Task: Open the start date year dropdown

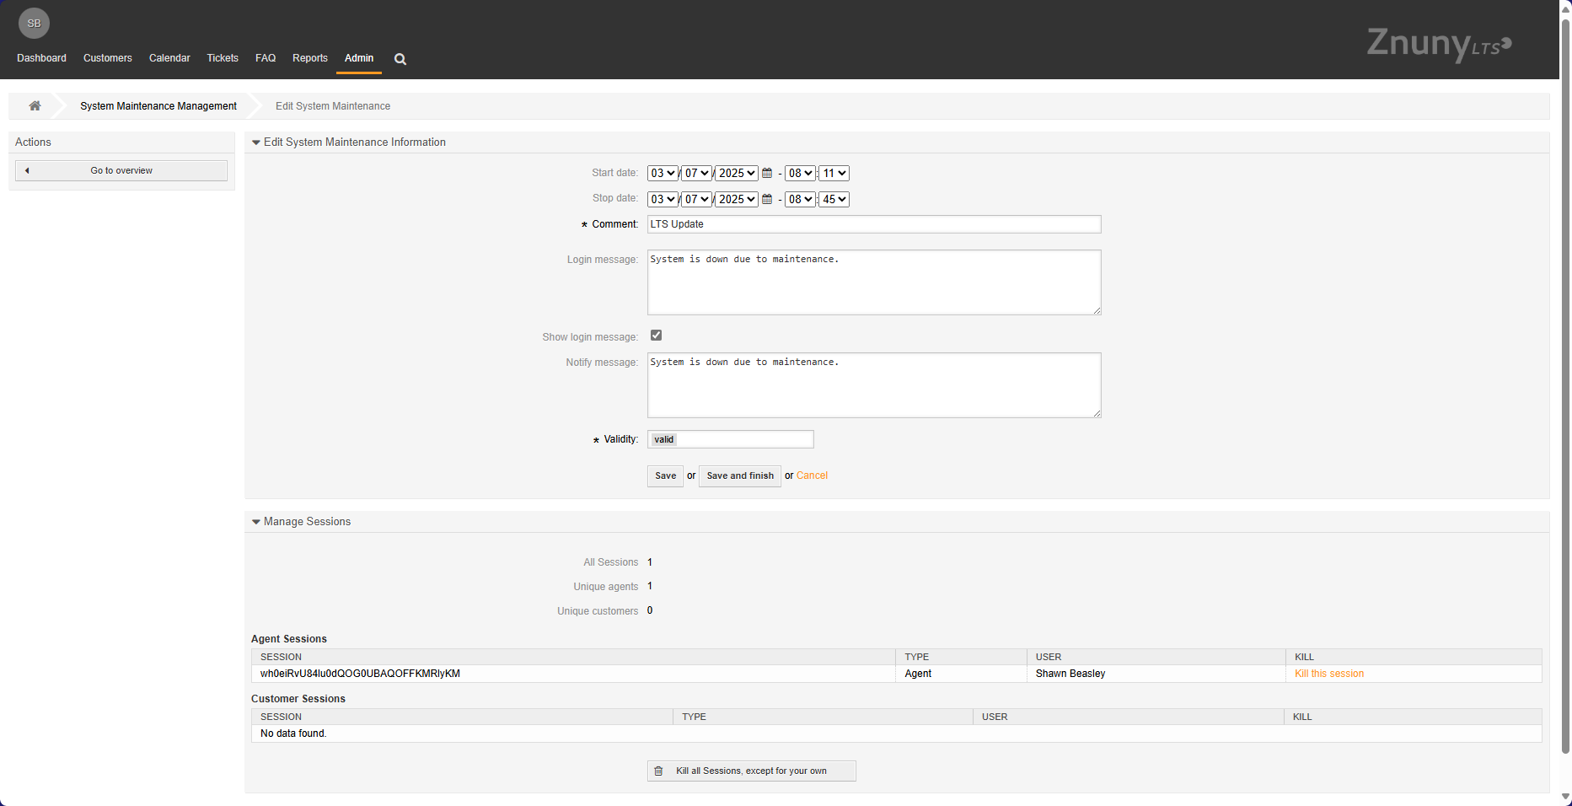Action: [737, 174]
